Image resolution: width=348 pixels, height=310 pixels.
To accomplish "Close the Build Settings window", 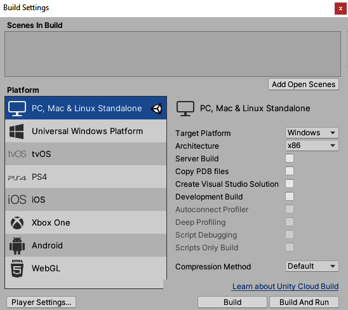I will point(340,9).
